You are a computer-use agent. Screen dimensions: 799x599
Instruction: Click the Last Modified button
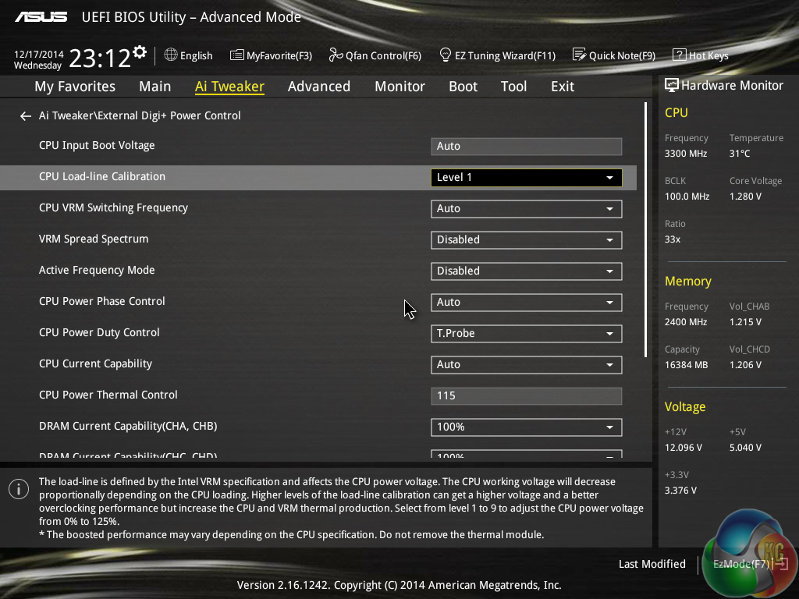(x=652, y=564)
